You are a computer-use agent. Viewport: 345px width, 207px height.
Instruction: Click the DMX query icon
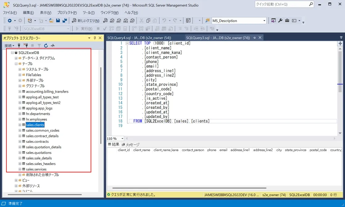coord(119,21)
